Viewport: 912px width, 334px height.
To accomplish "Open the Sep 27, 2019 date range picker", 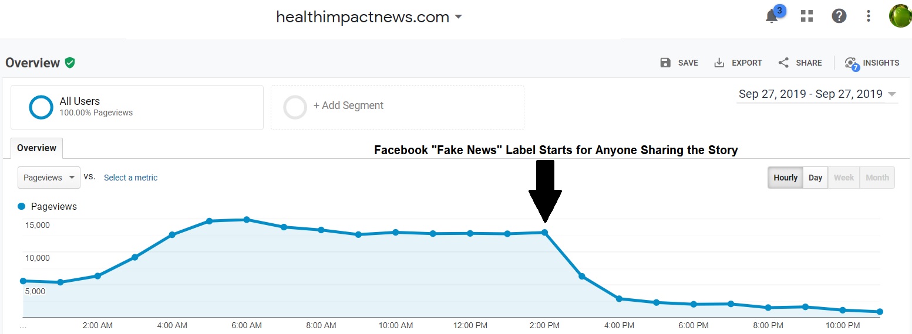I will click(x=817, y=94).
